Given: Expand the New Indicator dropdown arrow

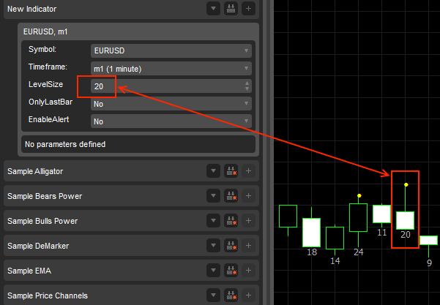Looking at the screenshot, I should tap(213, 9).
